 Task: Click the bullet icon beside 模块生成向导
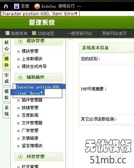coord(18,67)
